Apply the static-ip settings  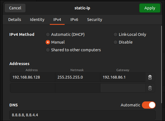[150, 8]
